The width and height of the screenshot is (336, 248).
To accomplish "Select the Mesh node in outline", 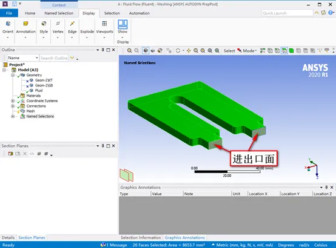I will [30, 111].
